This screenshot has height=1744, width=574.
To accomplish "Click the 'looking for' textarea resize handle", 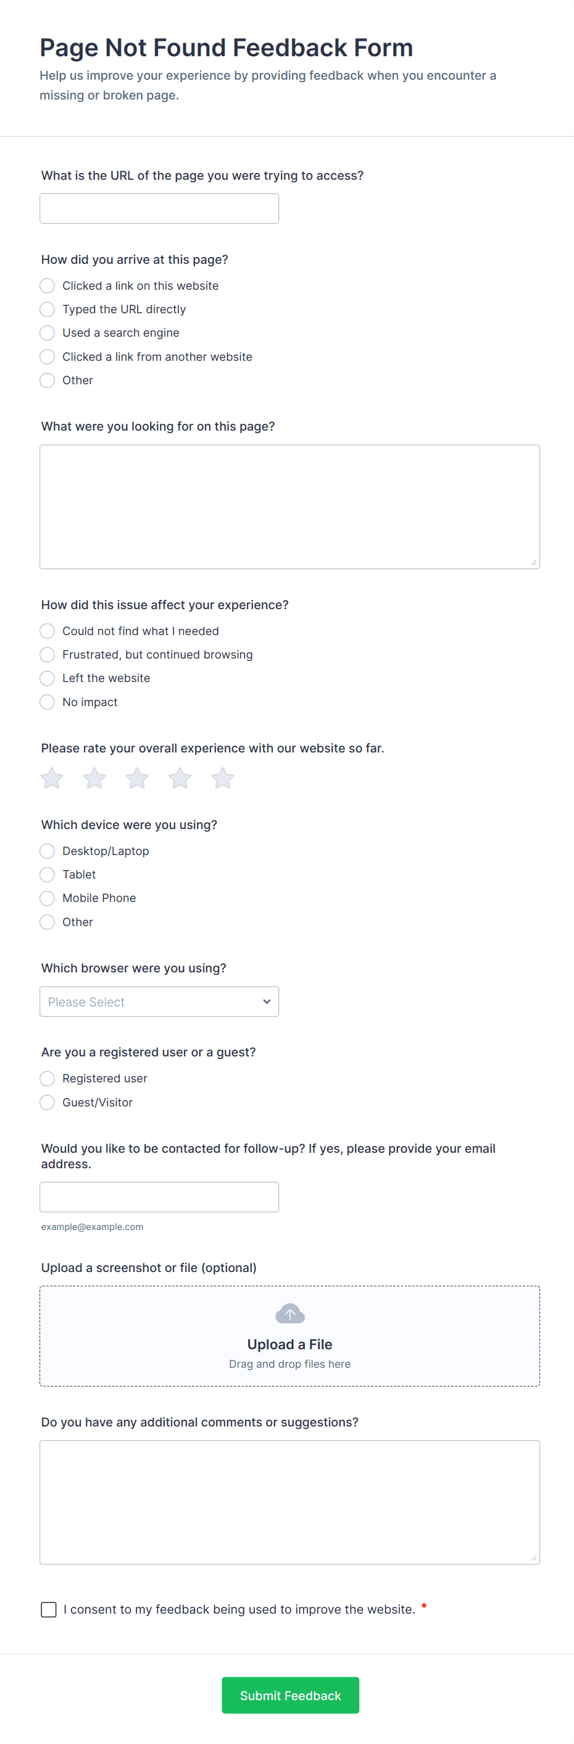I will 533,563.
